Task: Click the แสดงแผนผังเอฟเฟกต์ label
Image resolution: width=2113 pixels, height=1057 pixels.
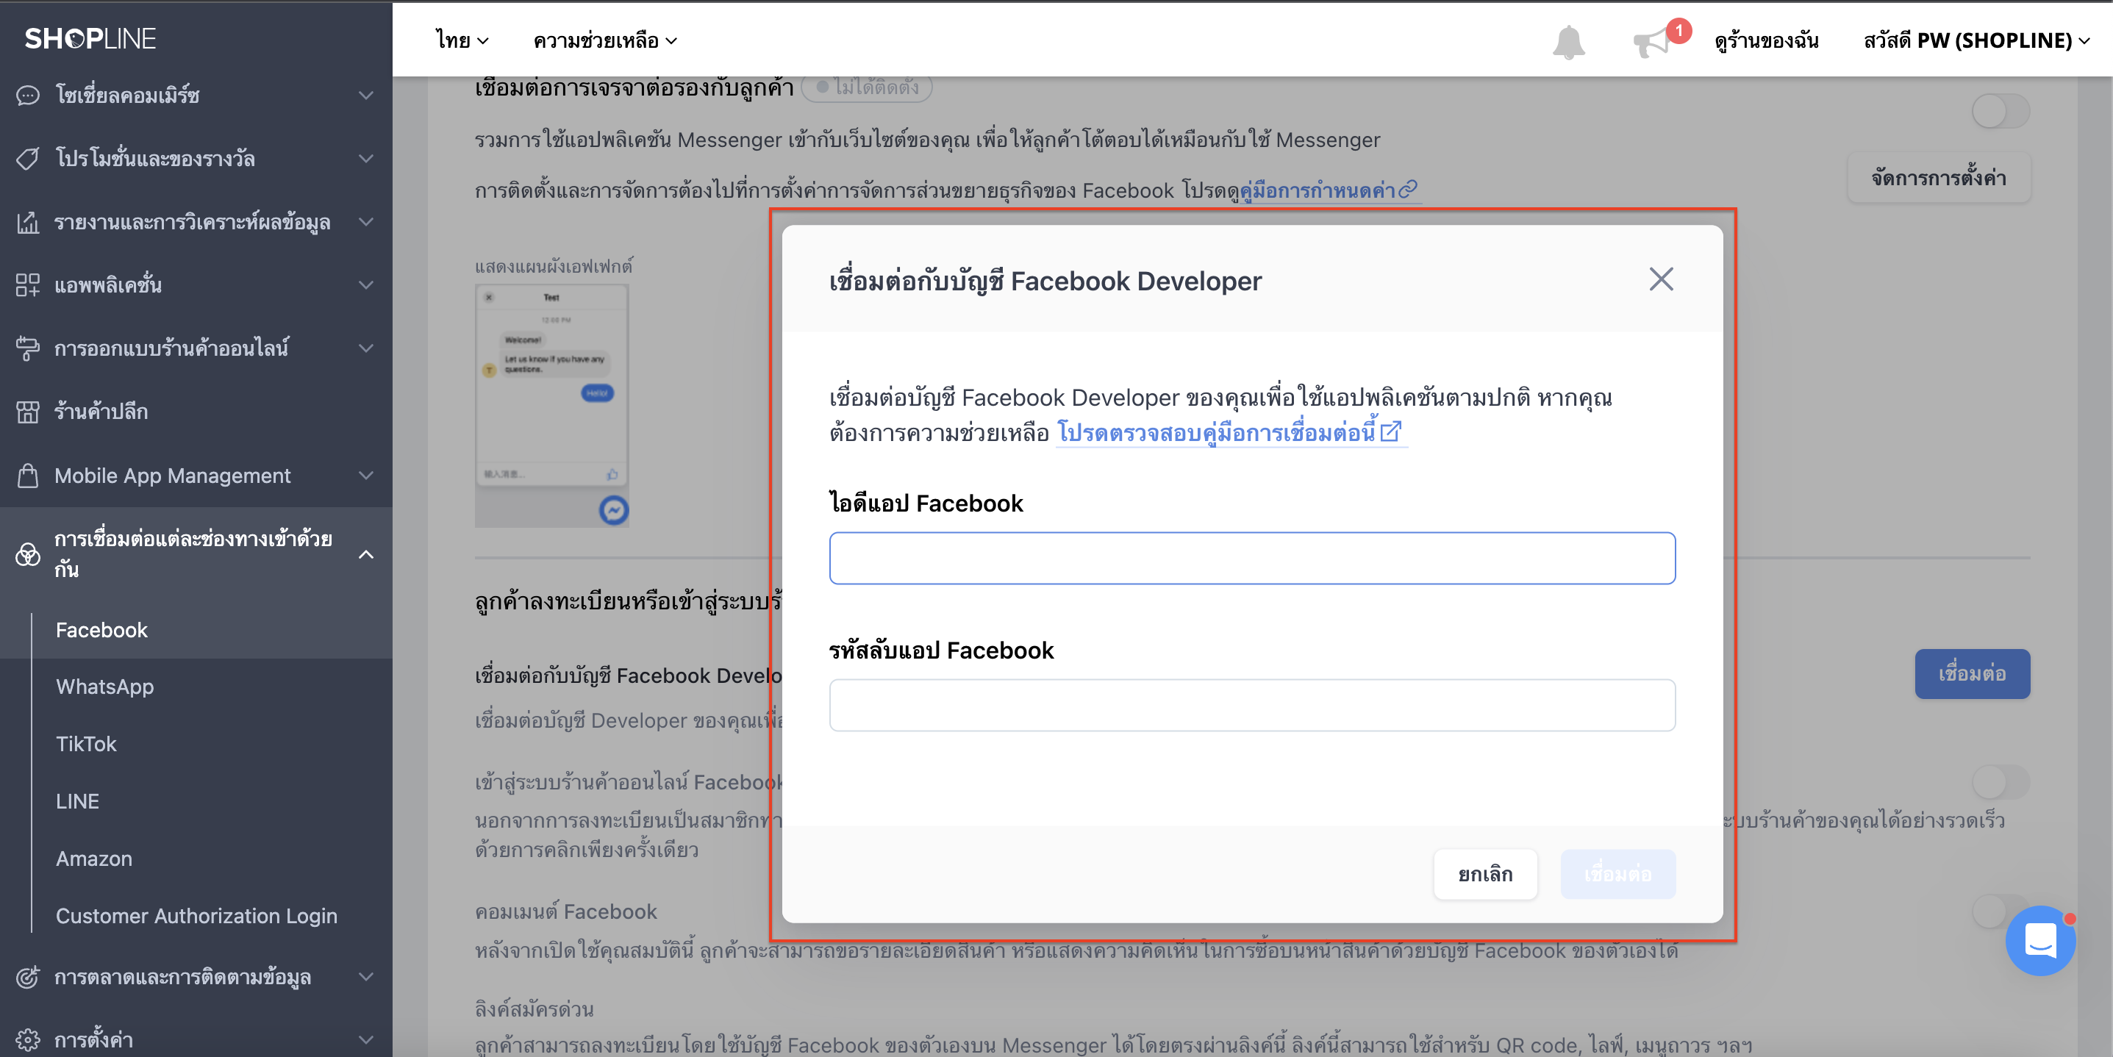Action: (x=554, y=267)
